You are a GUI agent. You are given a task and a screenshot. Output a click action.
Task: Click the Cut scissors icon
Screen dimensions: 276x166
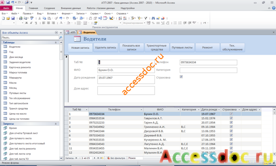coord(40,18)
